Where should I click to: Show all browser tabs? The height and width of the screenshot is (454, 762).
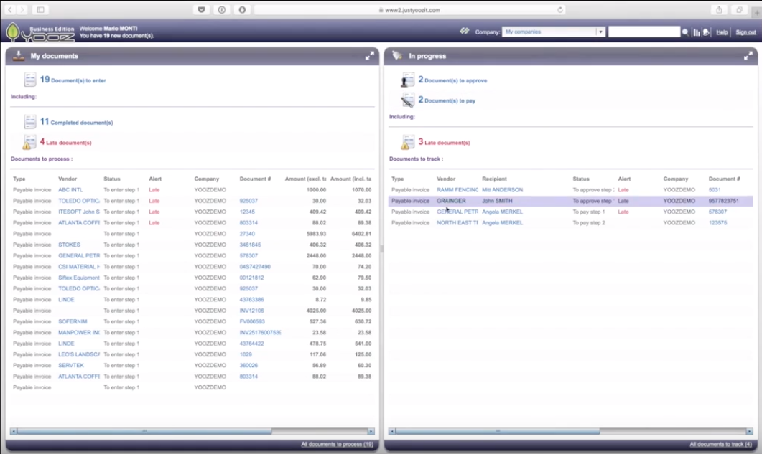pyautogui.click(x=739, y=10)
